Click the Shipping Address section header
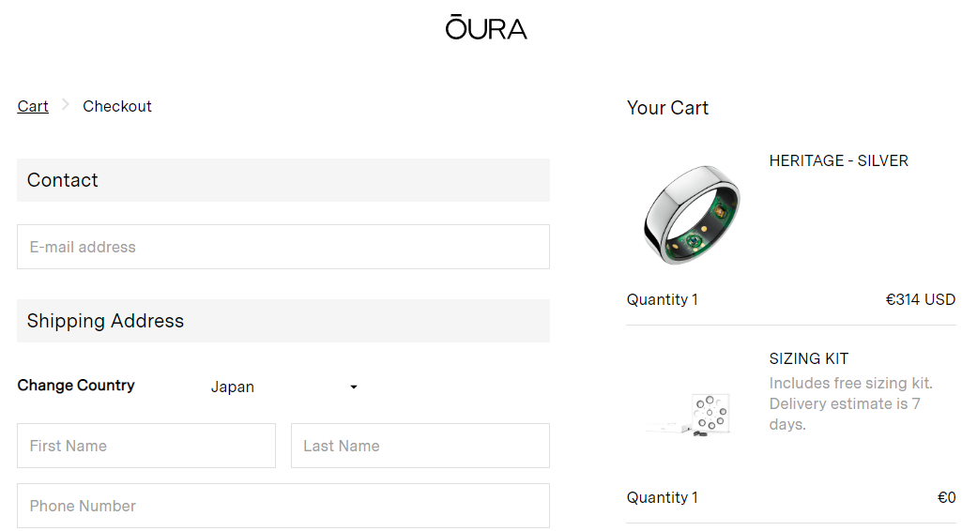Image resolution: width=977 pixels, height=531 pixels. click(105, 321)
